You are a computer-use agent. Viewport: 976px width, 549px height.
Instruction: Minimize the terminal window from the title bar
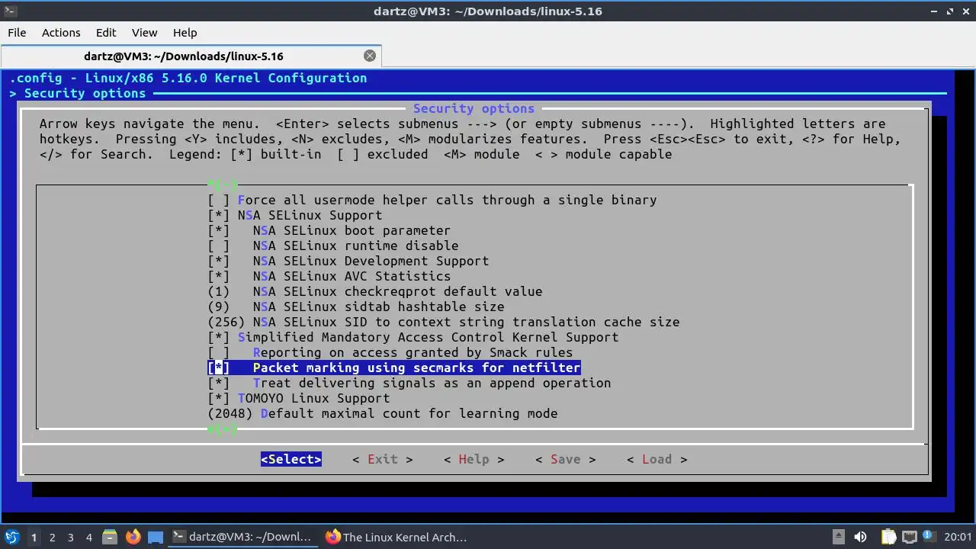coord(935,11)
